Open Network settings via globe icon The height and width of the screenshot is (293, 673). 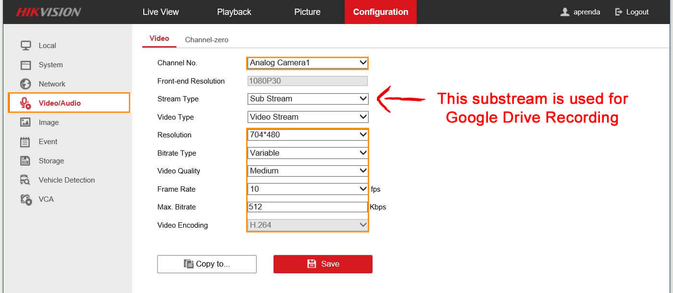point(25,84)
